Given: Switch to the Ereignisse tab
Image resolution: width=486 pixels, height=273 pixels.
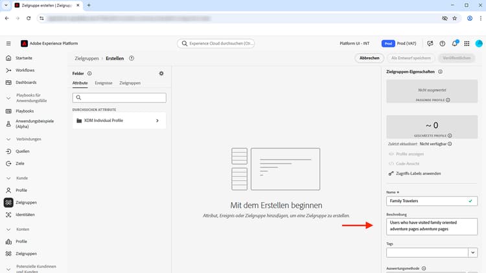Looking at the screenshot, I should (104, 83).
